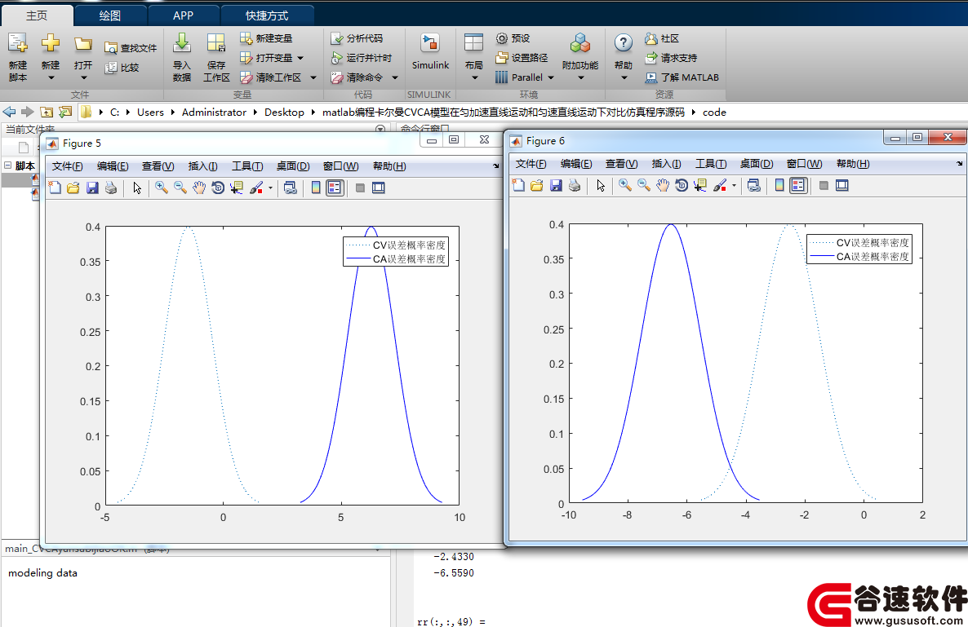Image resolution: width=968 pixels, height=627 pixels.
Task: Select Zoom Out tool in Figure 6
Action: pos(643,186)
